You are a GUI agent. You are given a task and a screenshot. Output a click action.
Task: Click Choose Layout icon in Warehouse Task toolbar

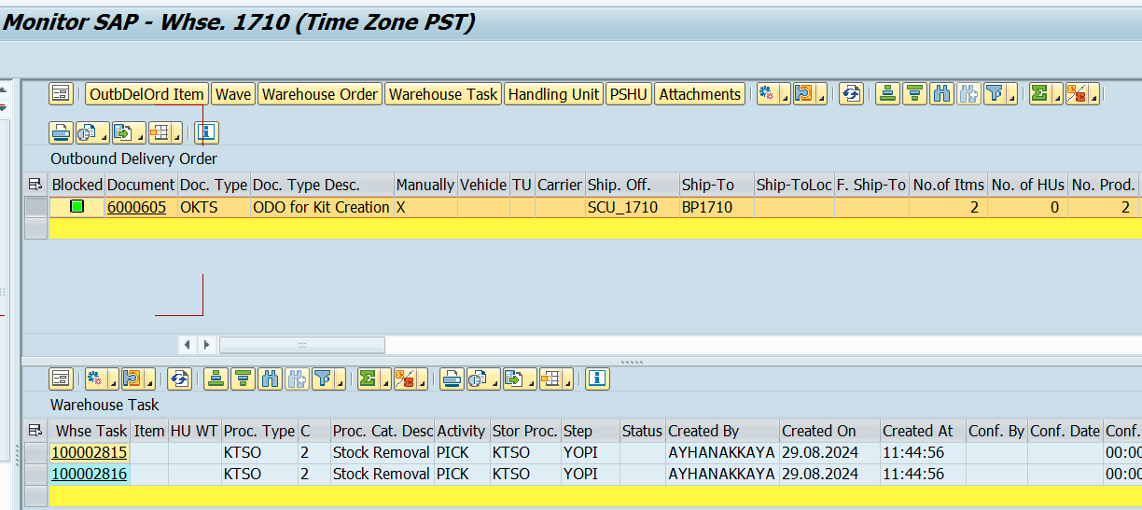coord(550,379)
